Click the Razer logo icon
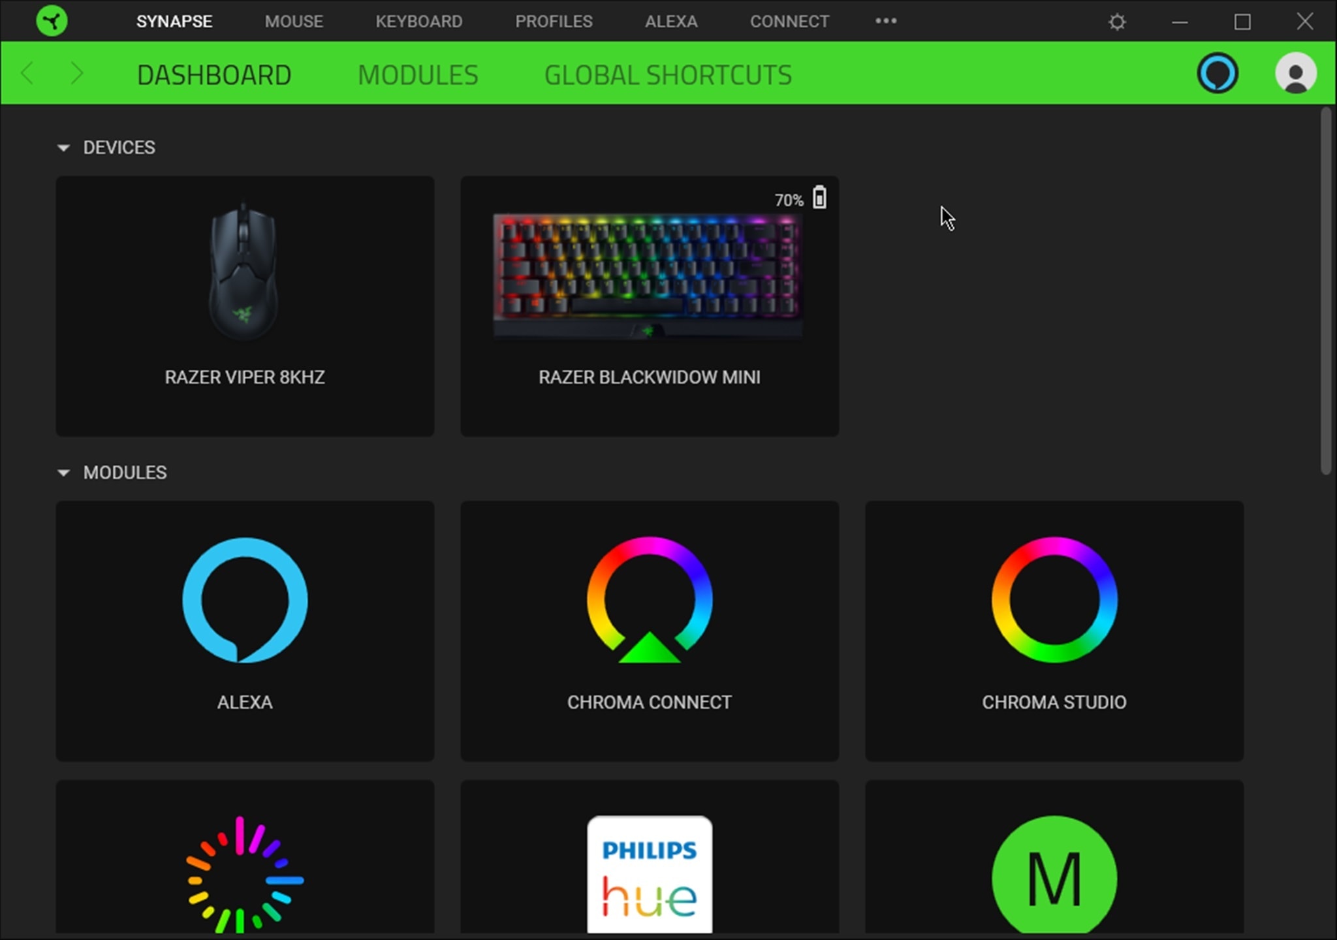The height and width of the screenshot is (940, 1337). pyautogui.click(x=52, y=21)
